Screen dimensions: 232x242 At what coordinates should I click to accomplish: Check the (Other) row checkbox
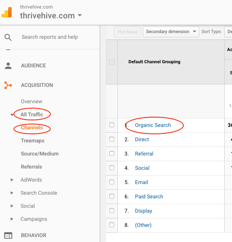[112, 225]
